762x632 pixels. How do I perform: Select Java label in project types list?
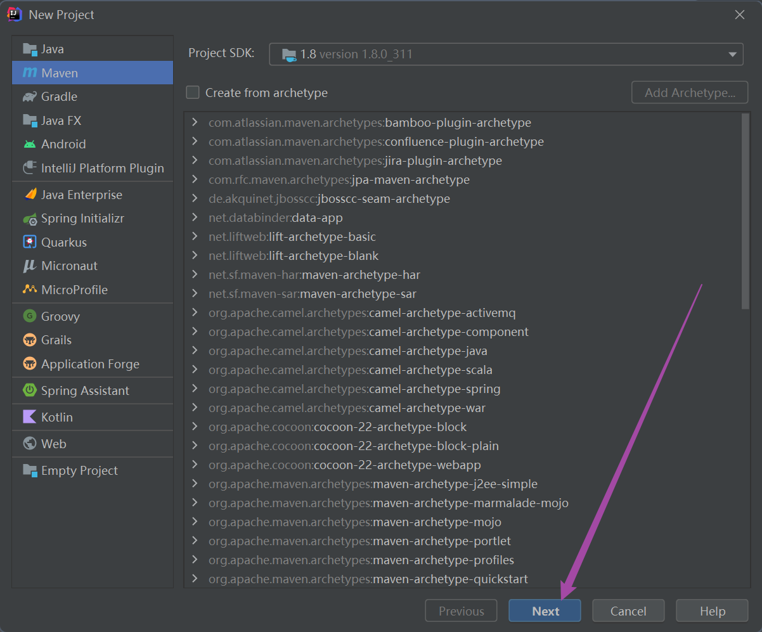pyautogui.click(x=53, y=49)
